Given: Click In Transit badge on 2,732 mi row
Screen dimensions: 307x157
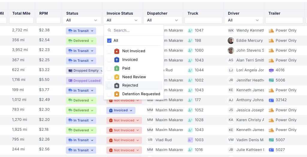Looking at the screenshot, I should click(81, 31).
